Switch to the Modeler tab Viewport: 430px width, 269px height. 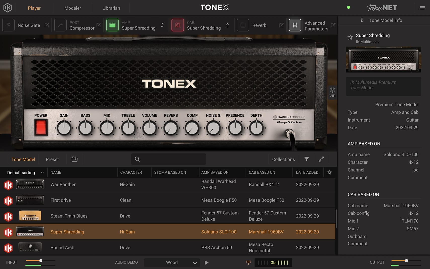(x=73, y=8)
